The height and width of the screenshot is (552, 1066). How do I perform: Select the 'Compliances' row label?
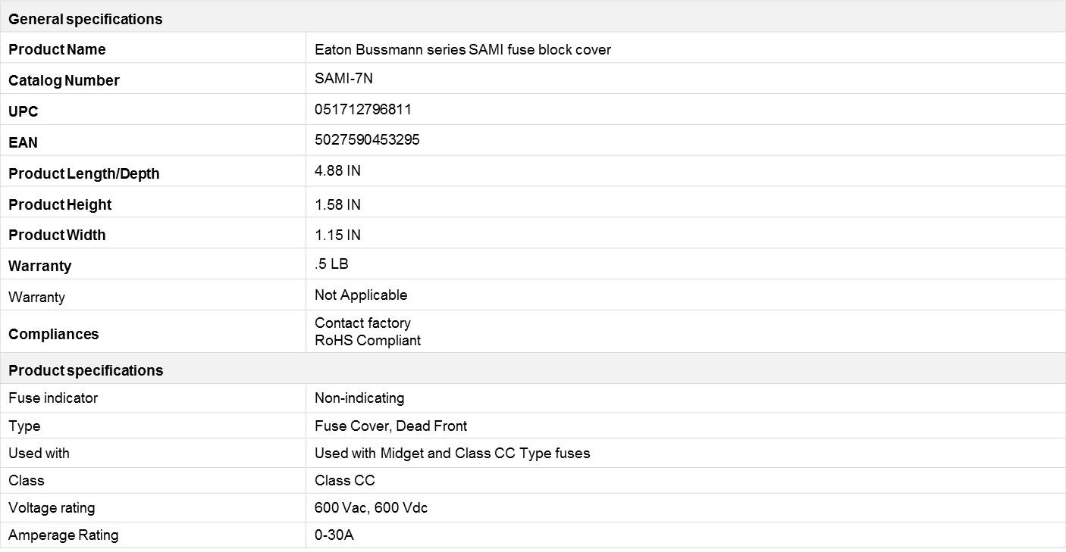(53, 334)
